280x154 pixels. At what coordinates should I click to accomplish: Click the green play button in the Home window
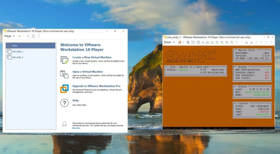[x=20, y=36]
